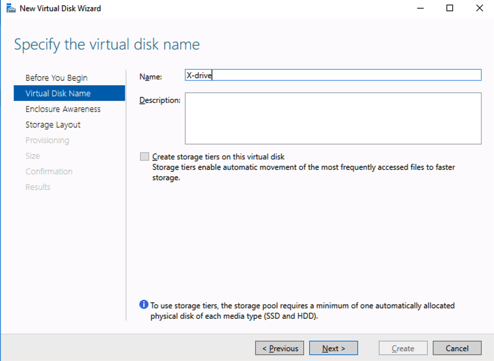Click the Name field containing X-drive
Image resolution: width=494 pixels, height=361 pixels.
tap(333, 75)
